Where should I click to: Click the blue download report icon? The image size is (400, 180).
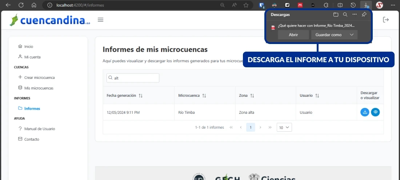pos(365,112)
